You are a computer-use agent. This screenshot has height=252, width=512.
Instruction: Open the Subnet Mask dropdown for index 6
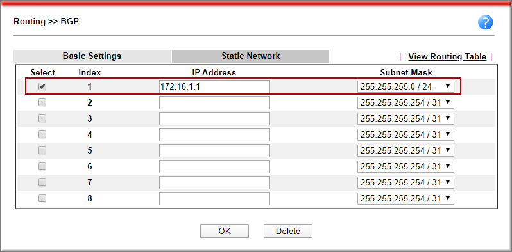click(x=406, y=166)
